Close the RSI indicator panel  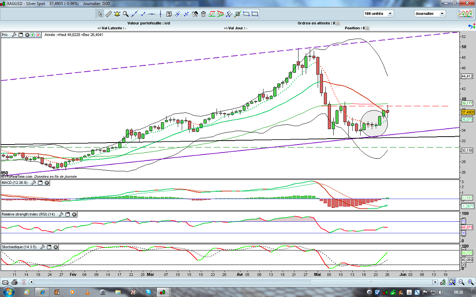74,214
